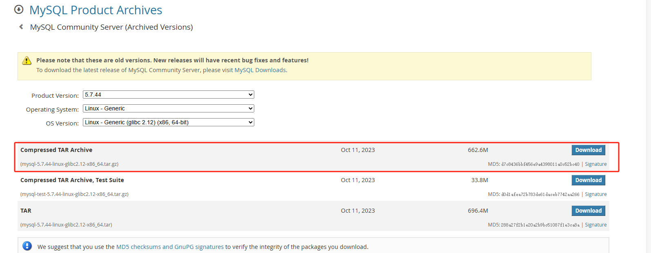Click filename mysql-test-5.7.44-linux-glibc2.12-x86_64.tar.gz
This screenshot has height=253, width=651.
(x=74, y=194)
